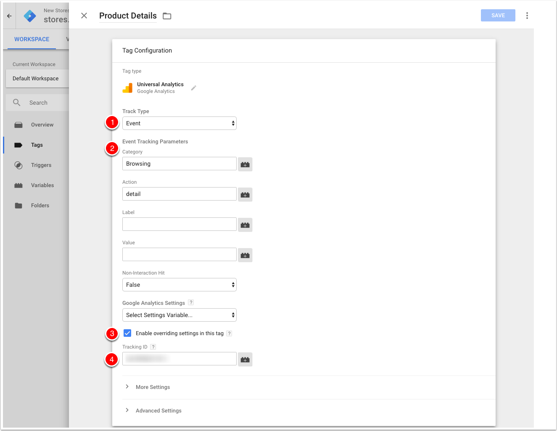Insert variable for Tracking ID field
This screenshot has height=431, width=557.
pos(245,360)
